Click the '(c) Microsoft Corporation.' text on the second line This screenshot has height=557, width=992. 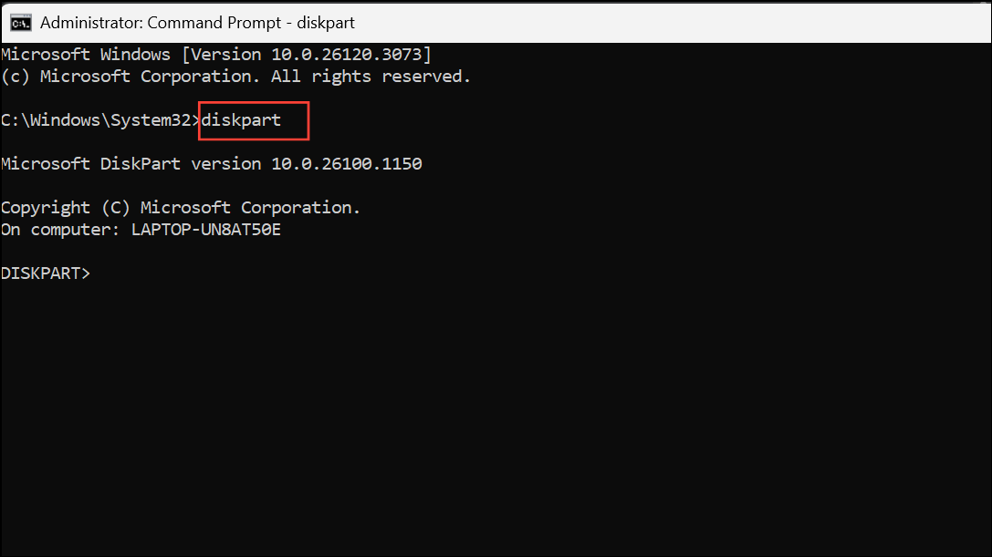click(131, 77)
